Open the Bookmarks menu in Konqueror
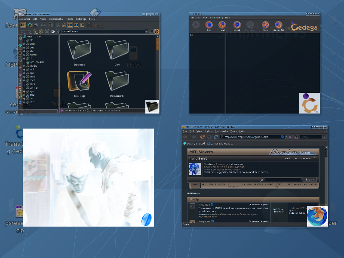 [x=55, y=19]
